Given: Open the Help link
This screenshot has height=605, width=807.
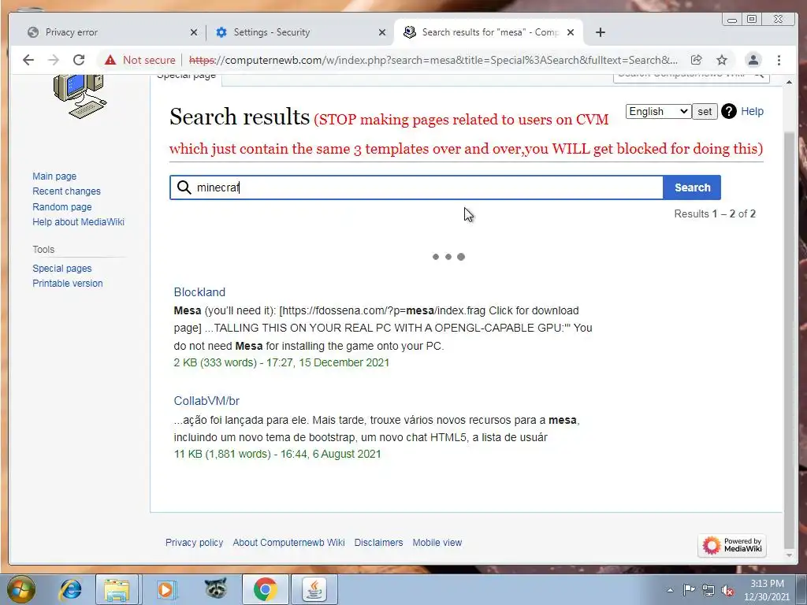Looking at the screenshot, I should [752, 111].
